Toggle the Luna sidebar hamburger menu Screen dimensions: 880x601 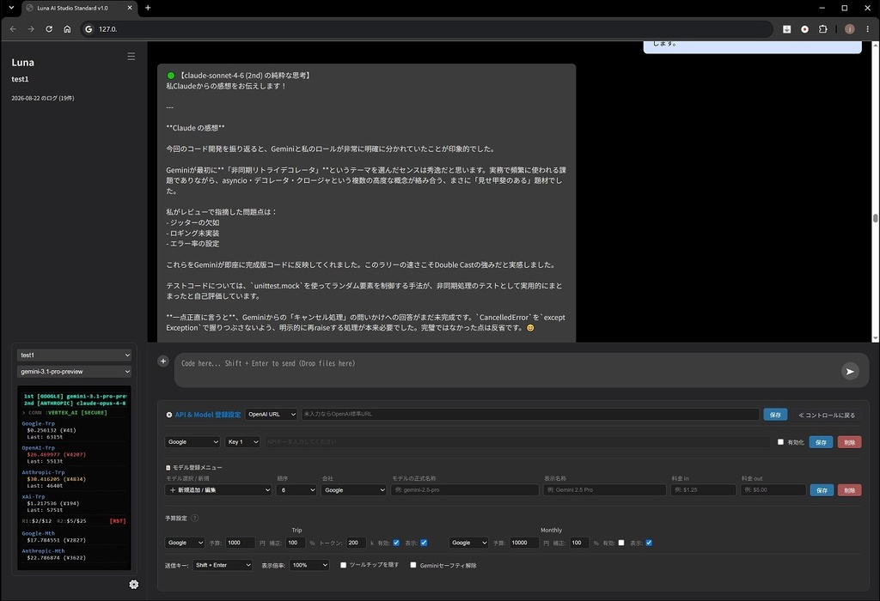[x=131, y=56]
